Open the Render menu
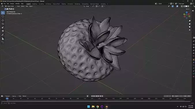The height and width of the screenshot is (109, 195). 12,4
